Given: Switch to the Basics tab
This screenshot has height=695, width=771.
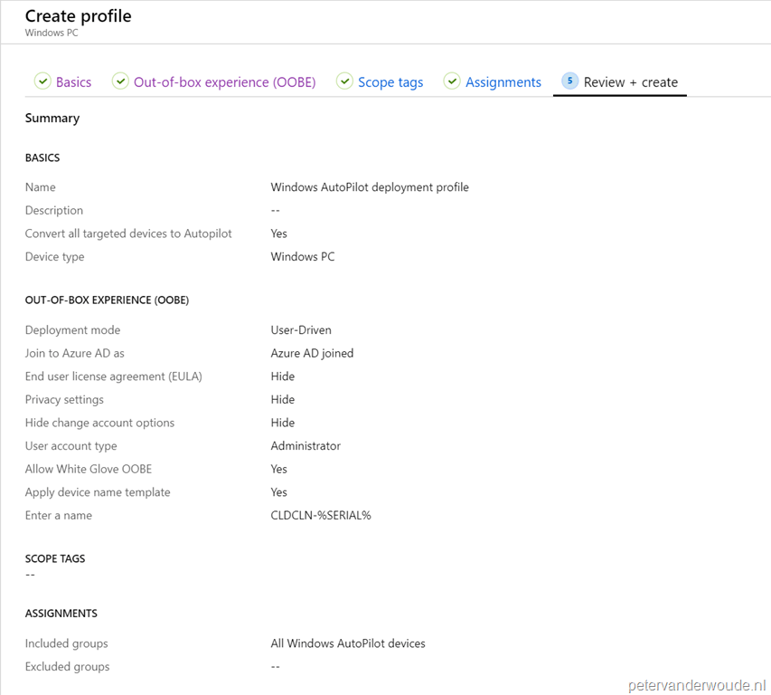Looking at the screenshot, I should pyautogui.click(x=73, y=81).
